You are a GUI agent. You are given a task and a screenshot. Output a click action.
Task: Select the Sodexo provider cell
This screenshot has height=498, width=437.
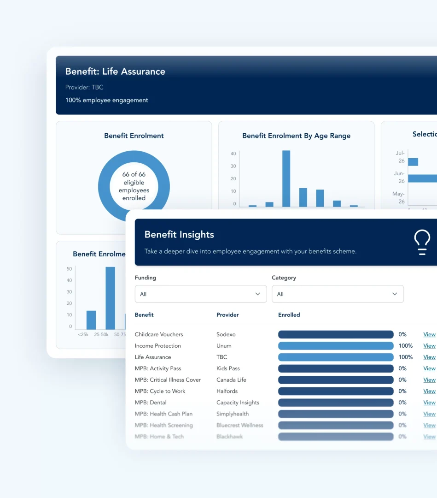(226, 334)
